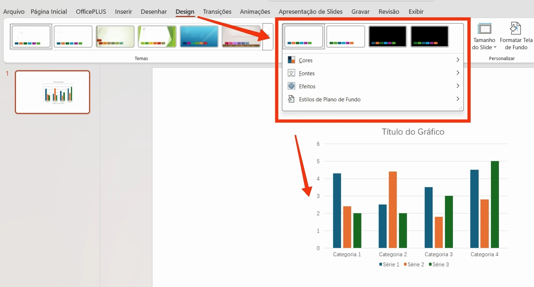Click the Personalizar group label

click(502, 58)
